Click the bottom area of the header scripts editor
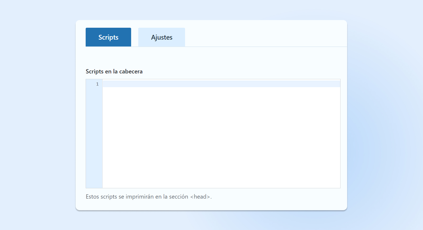This screenshot has width=423, height=230. point(221,182)
